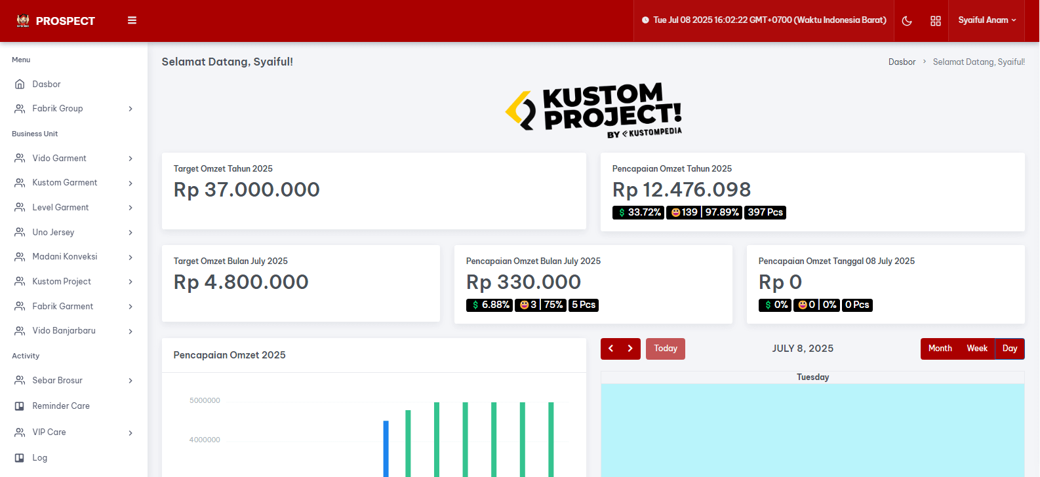Switch calendar to Month view

click(x=940, y=349)
